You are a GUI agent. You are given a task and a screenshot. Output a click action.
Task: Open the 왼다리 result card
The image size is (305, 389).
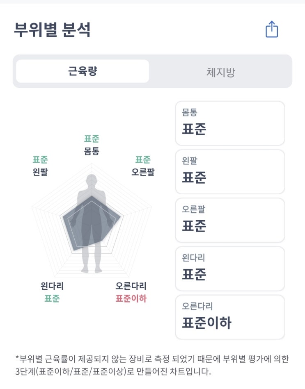[230, 268]
